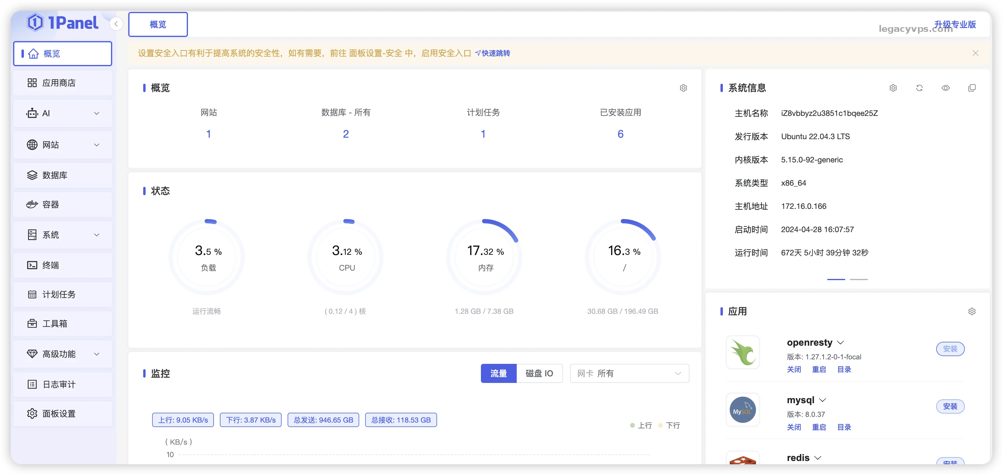1003x475 pixels.
Task: Click the openresty app logo
Action: click(743, 353)
